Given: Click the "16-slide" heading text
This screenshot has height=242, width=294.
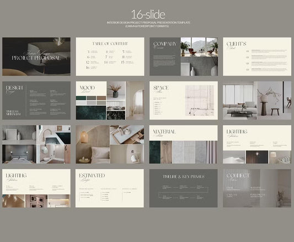Looking at the screenshot, I should [148, 15].
